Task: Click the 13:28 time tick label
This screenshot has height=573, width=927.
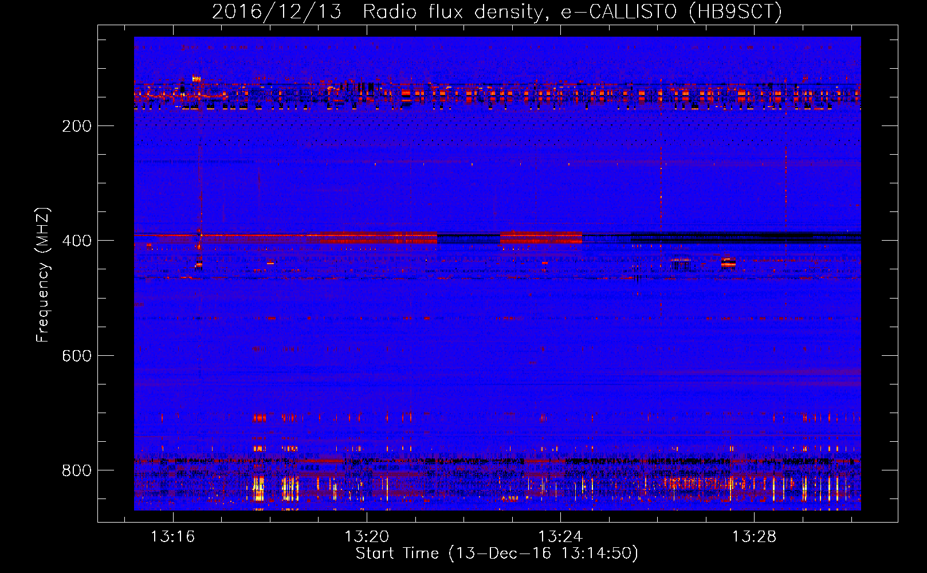Action: [x=754, y=536]
